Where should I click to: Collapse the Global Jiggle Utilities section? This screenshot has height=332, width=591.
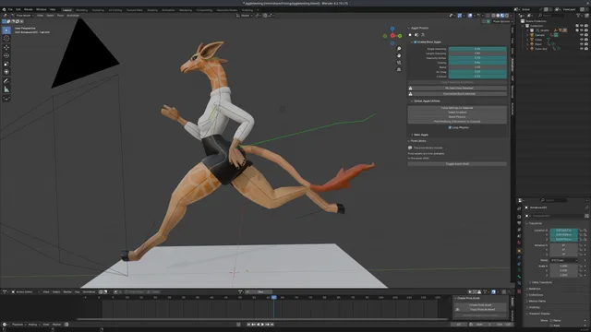pyautogui.click(x=412, y=101)
